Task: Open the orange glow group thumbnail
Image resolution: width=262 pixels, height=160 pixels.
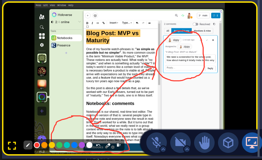Action: coord(42,84)
